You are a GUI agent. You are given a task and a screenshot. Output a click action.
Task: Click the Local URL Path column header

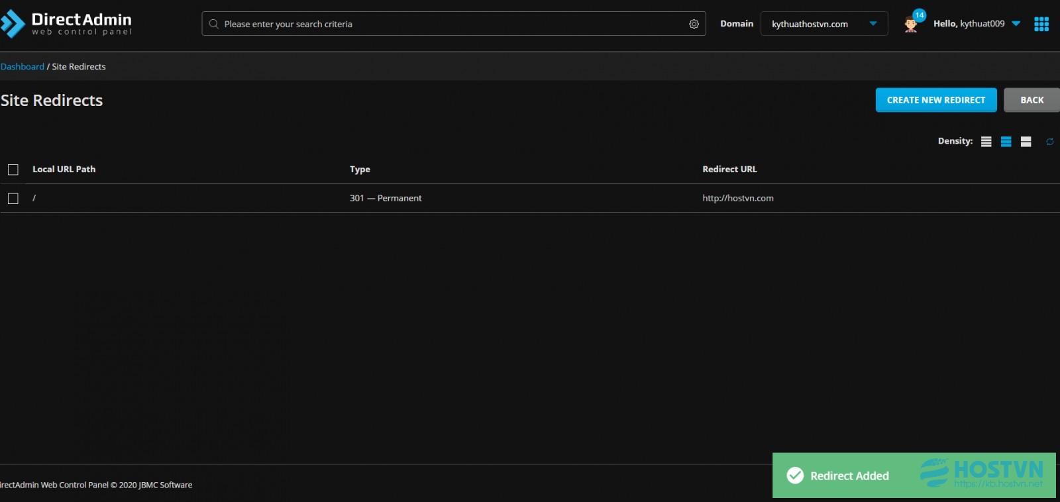tap(64, 170)
